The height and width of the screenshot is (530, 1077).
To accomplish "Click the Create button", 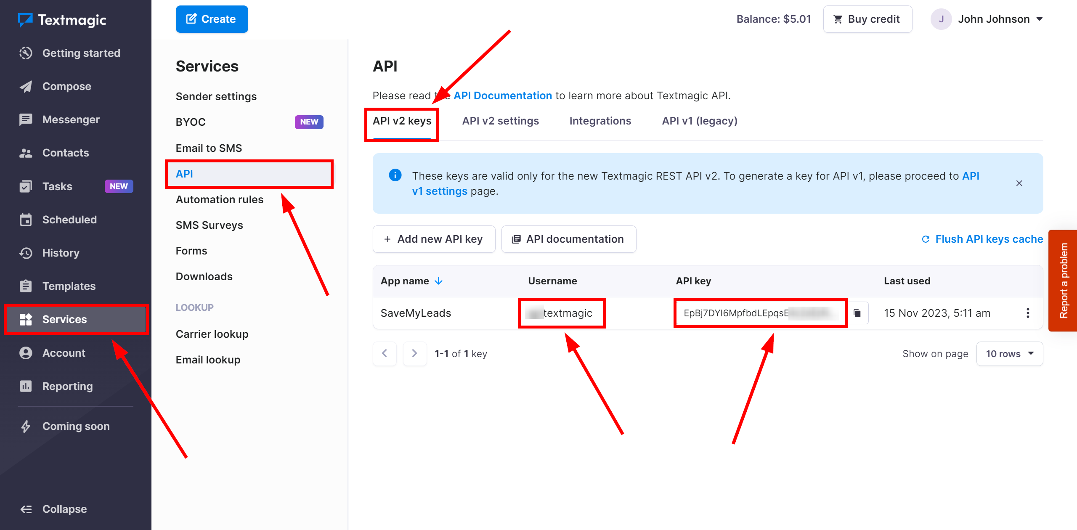I will click(212, 19).
